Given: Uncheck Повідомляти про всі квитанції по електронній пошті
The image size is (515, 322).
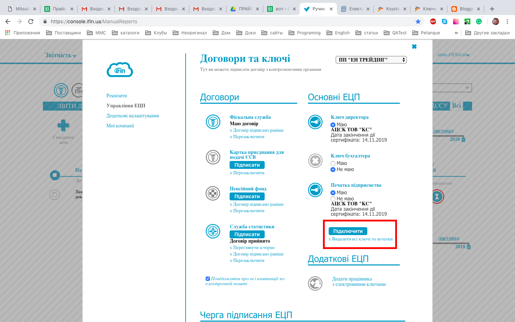Looking at the screenshot, I should pos(207,278).
